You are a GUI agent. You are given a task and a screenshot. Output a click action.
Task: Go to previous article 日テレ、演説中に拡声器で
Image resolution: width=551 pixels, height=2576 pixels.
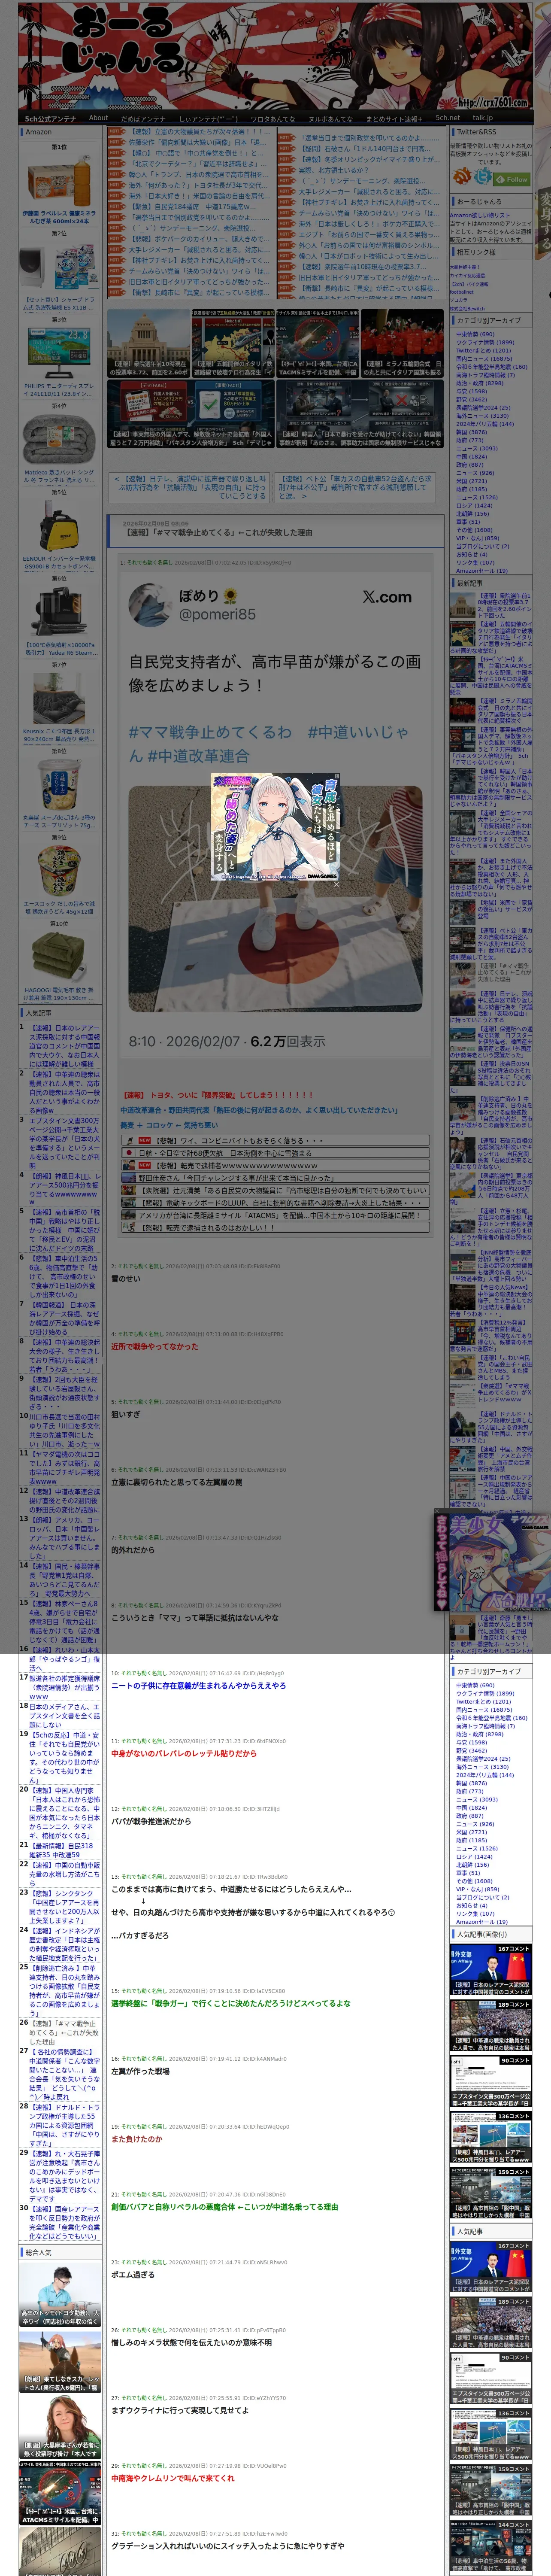click(x=190, y=487)
